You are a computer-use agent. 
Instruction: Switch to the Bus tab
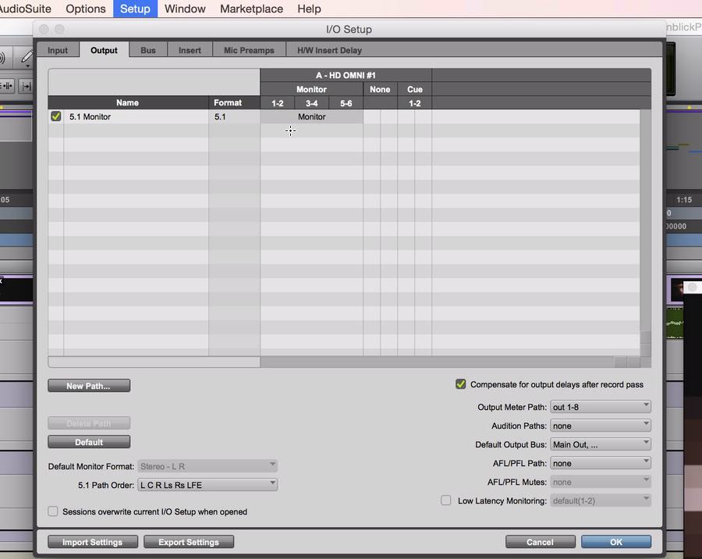[148, 50]
